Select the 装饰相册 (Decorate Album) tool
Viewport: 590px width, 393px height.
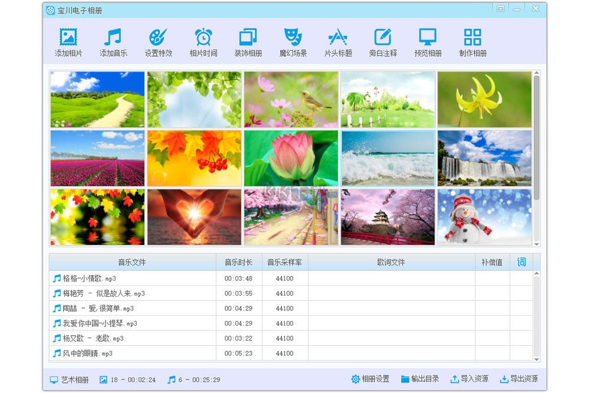tap(248, 41)
